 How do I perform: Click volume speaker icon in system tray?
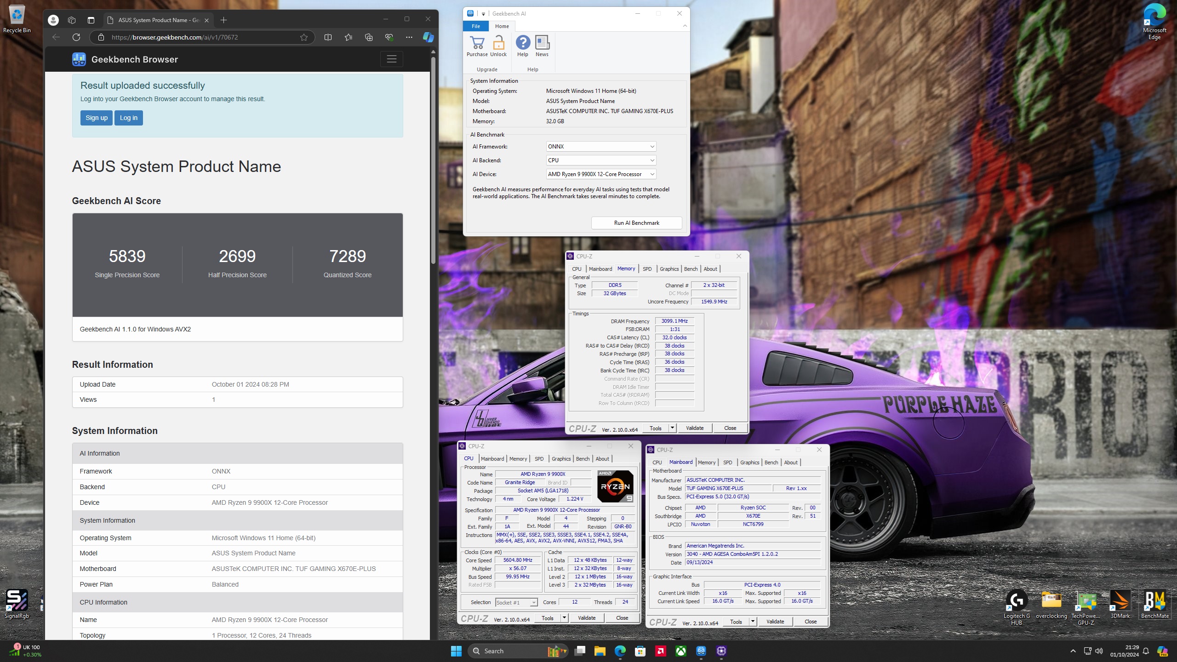[1099, 651]
